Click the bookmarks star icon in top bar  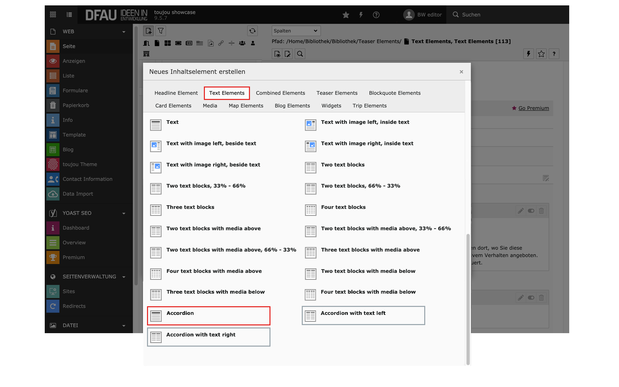click(x=345, y=15)
